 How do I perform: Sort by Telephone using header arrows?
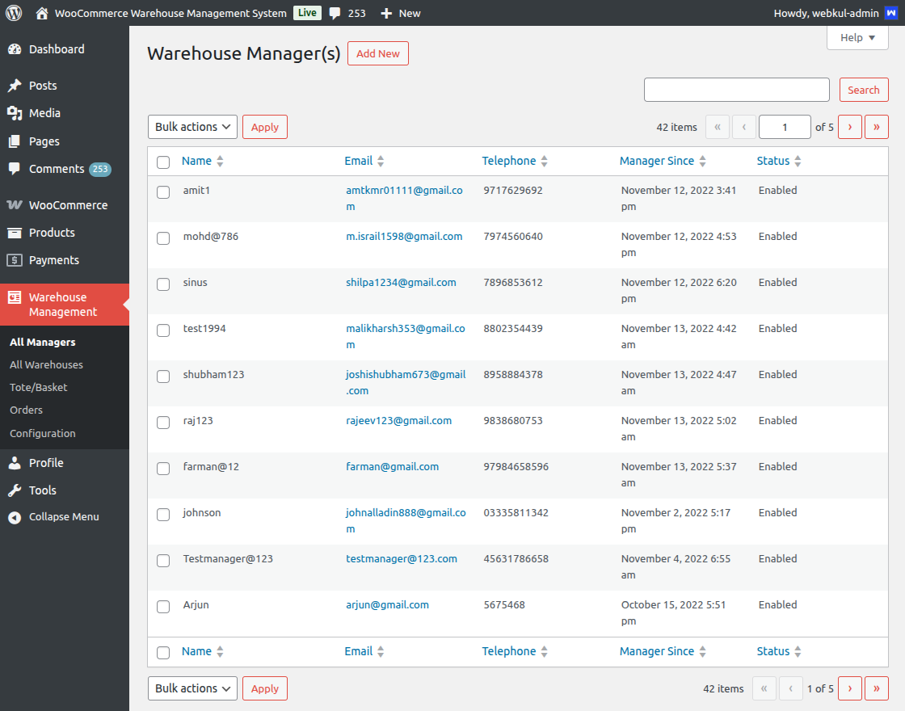pos(545,162)
